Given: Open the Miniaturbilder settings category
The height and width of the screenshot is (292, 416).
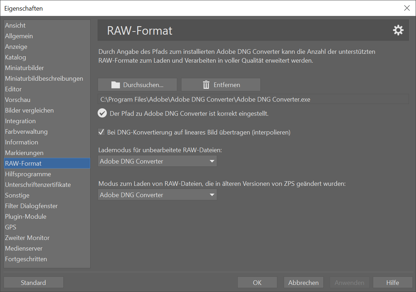Looking at the screenshot, I should [24, 68].
